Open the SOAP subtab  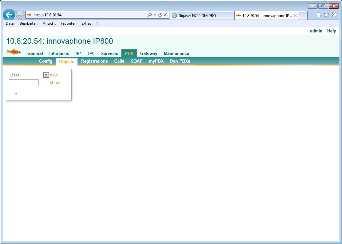[137, 61]
